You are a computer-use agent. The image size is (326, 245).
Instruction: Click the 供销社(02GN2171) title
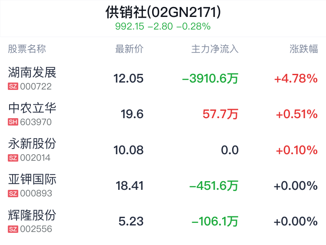tap(163, 12)
